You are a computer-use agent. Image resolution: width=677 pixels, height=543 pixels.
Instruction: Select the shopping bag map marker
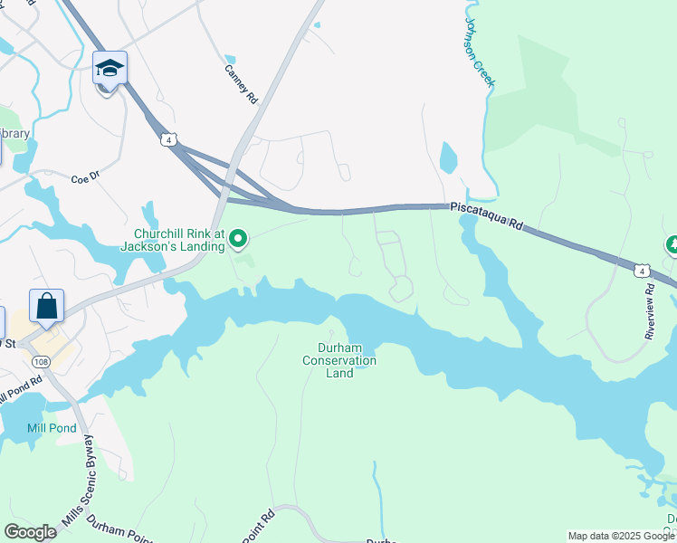coord(47,308)
